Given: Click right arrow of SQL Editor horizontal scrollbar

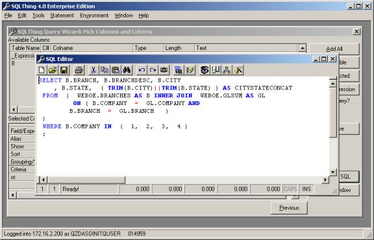Looking at the screenshot, I should coord(325,180).
